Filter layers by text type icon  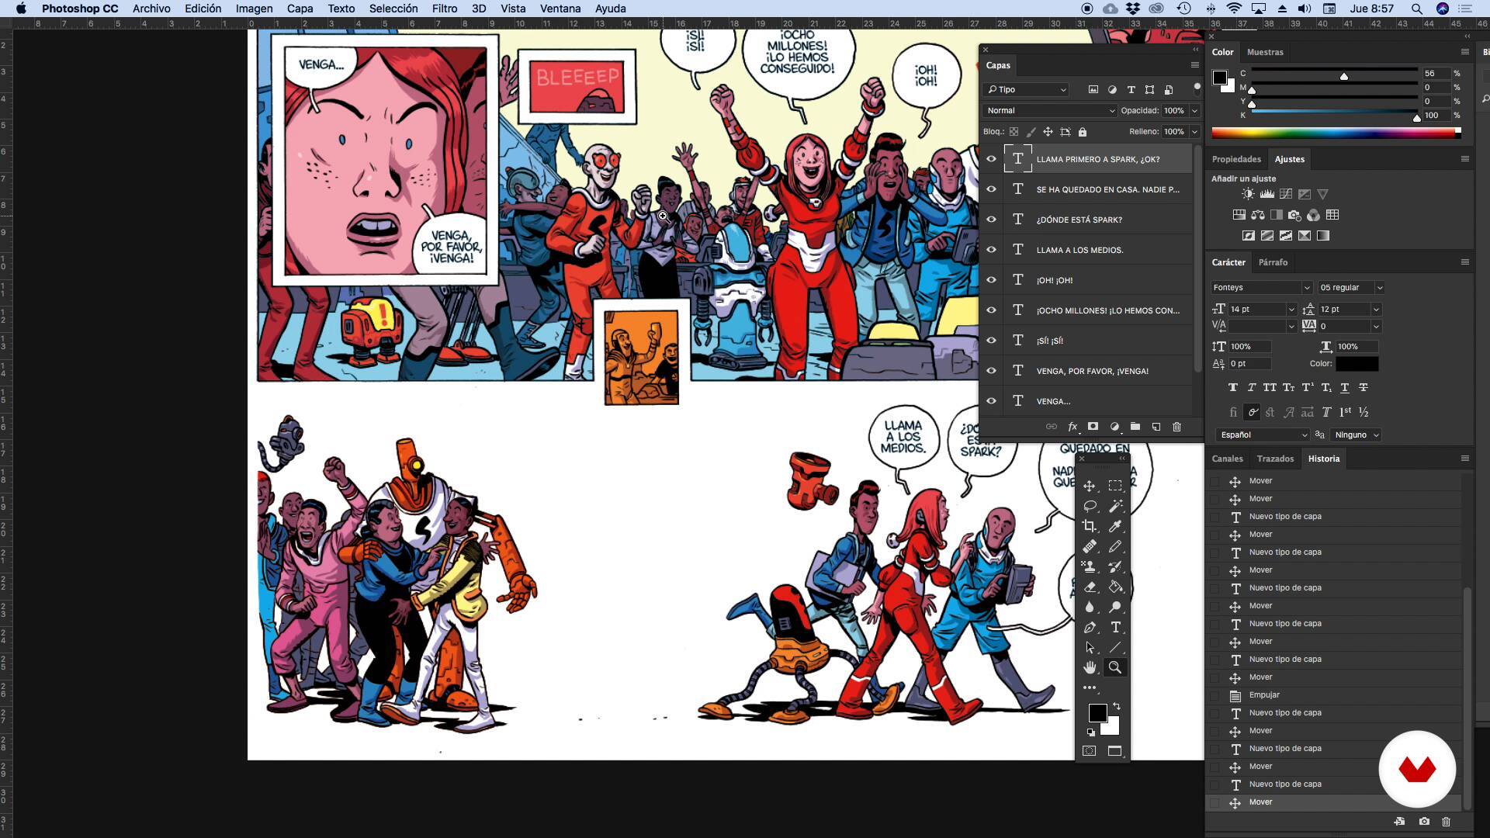pos(1131,90)
